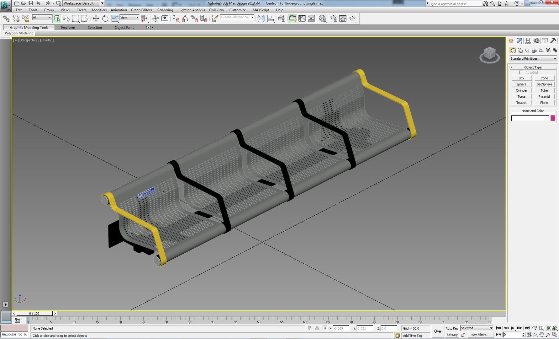Open the Material Editor
Image resolution: width=559 pixels, height=339 pixels.
pyautogui.click(x=322, y=19)
